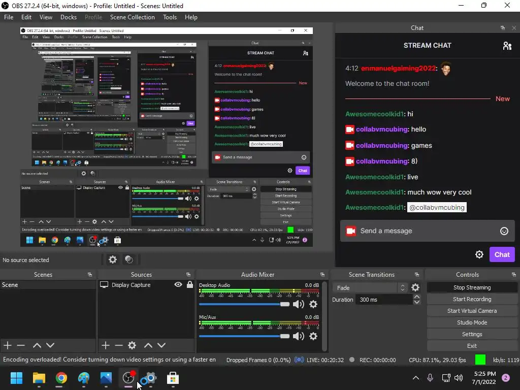Open source properties gear next to No source selected
Image resolution: width=520 pixels, height=390 pixels.
pyautogui.click(x=113, y=259)
